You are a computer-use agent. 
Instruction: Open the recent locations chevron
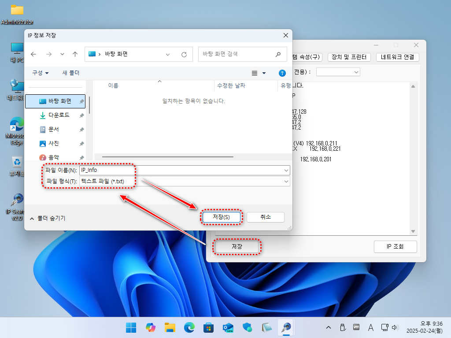62,54
